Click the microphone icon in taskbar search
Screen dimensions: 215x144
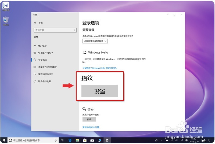[x=56, y=140]
